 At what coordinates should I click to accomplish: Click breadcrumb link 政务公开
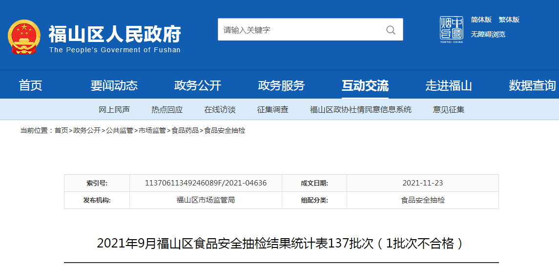(87, 131)
